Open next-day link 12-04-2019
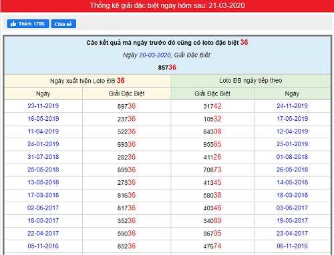The width and height of the screenshot is (334, 255). [292, 132]
